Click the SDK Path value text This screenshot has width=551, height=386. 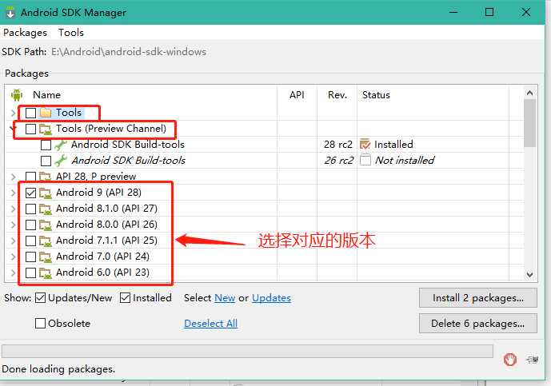click(129, 52)
